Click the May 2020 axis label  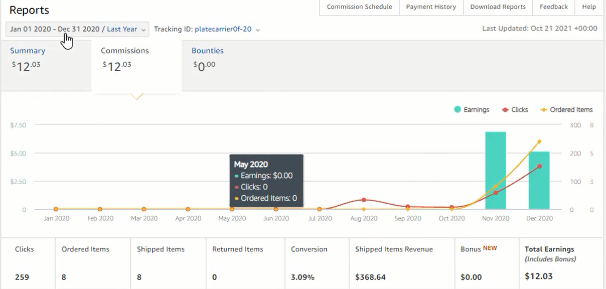tap(232, 218)
